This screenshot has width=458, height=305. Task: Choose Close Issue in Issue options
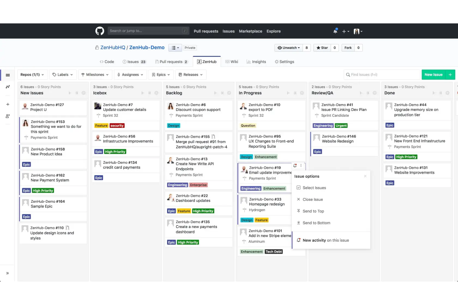pos(331,200)
